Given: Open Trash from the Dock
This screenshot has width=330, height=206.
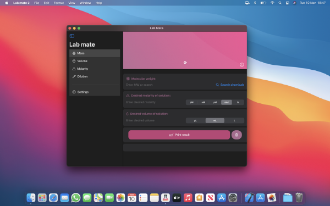Looking at the screenshot, I should point(299,198).
